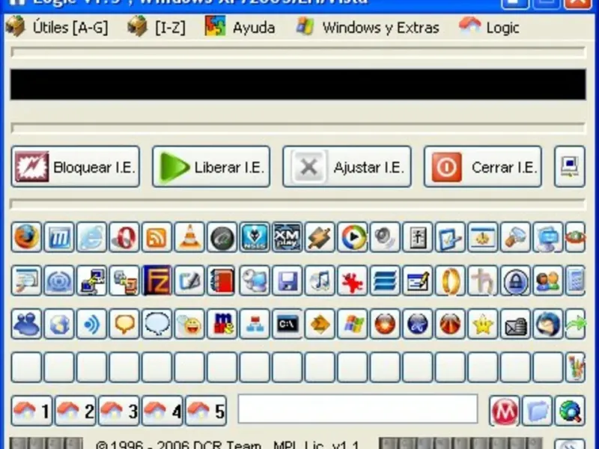Image resolution: width=599 pixels, height=449 pixels.
Task: Select home button number 2
Action: pyautogui.click(x=76, y=411)
